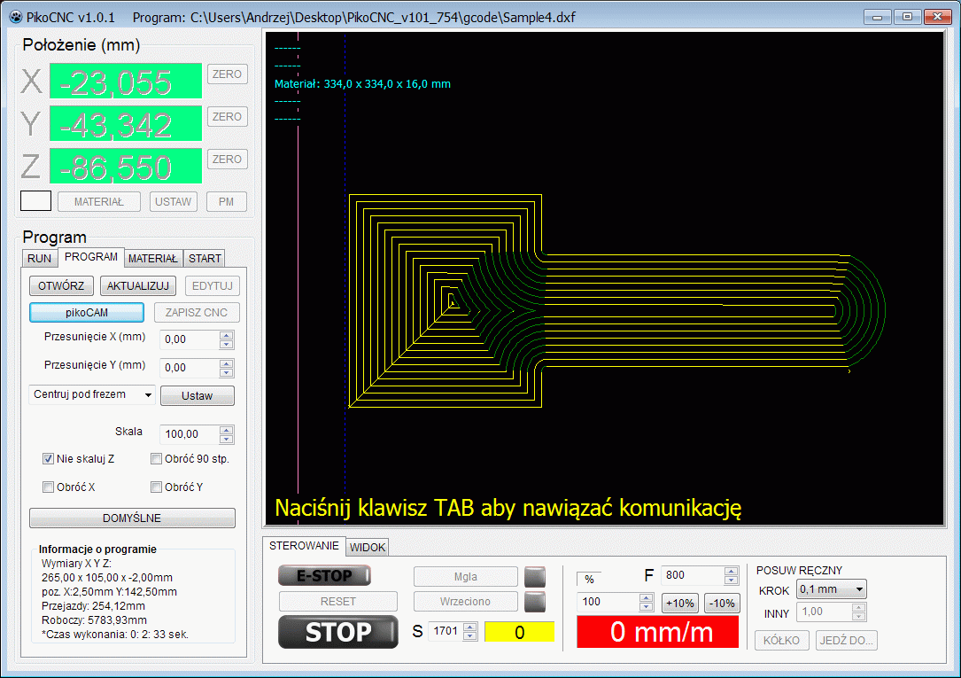
Task: Click the white color box beside MATERIAŁ button
Action: tap(35, 201)
